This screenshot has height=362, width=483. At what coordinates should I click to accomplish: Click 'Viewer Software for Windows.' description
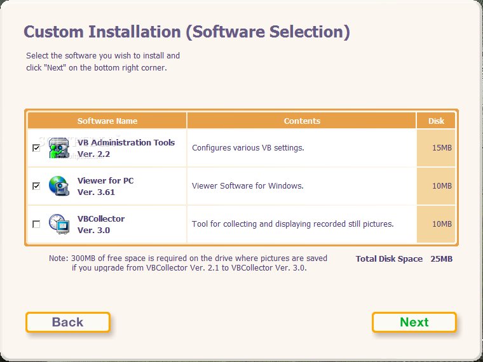(248, 186)
